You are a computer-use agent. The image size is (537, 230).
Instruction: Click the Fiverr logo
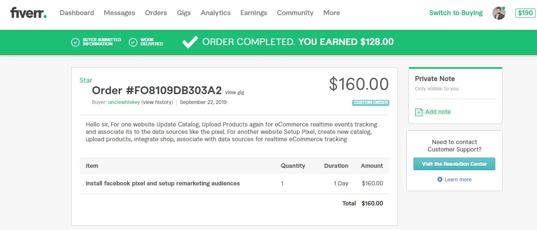pyautogui.click(x=28, y=13)
